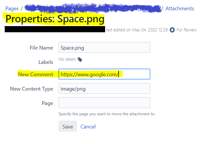This screenshot has width=207, height=144.
Task: Open the Pages breadcrumb link
Action: pyautogui.click(x=12, y=9)
